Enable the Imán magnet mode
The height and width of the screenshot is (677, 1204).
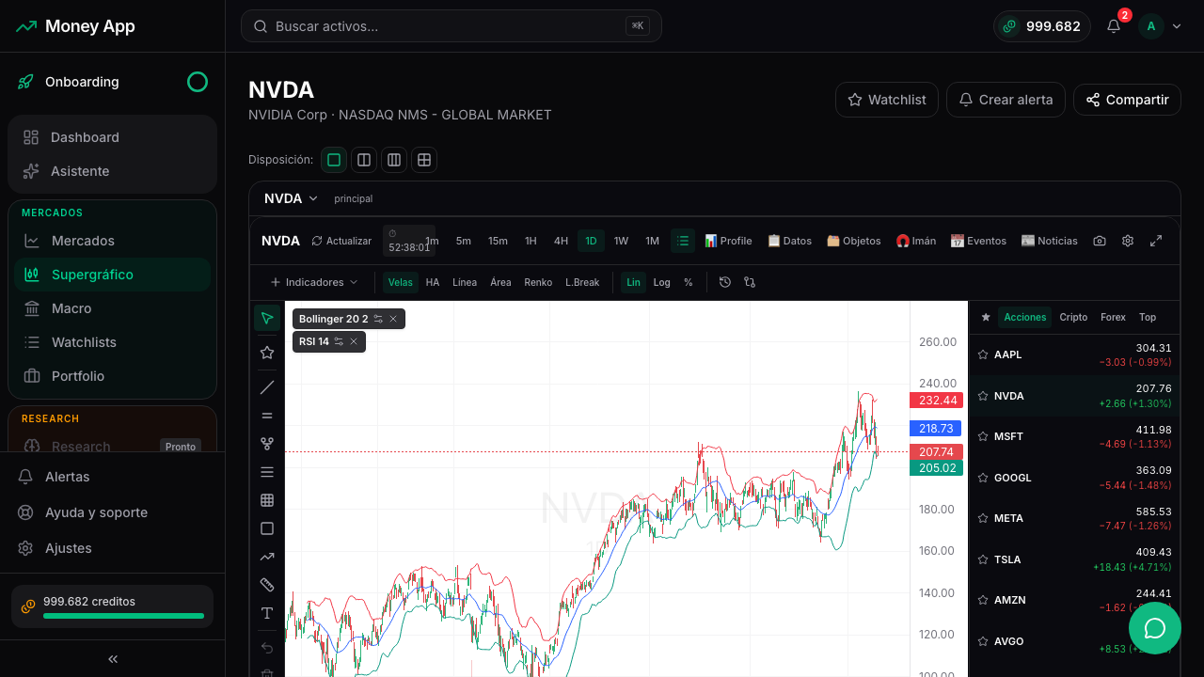916,241
